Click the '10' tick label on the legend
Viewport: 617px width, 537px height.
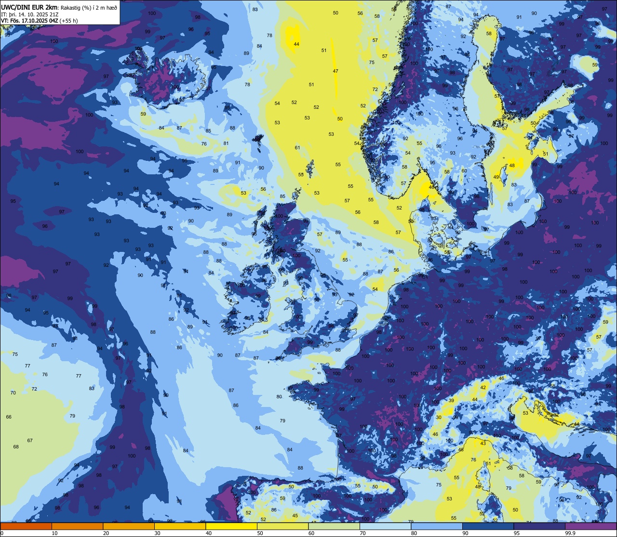click(54, 533)
